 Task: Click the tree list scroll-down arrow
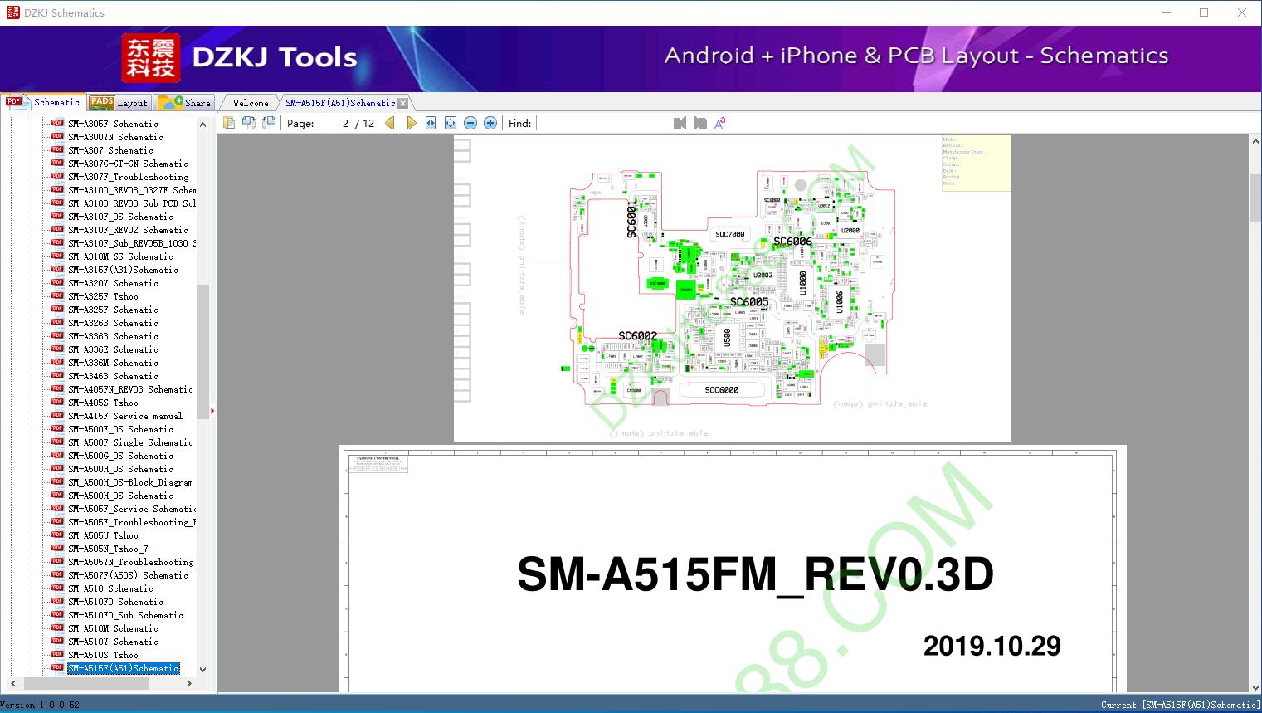pos(202,669)
